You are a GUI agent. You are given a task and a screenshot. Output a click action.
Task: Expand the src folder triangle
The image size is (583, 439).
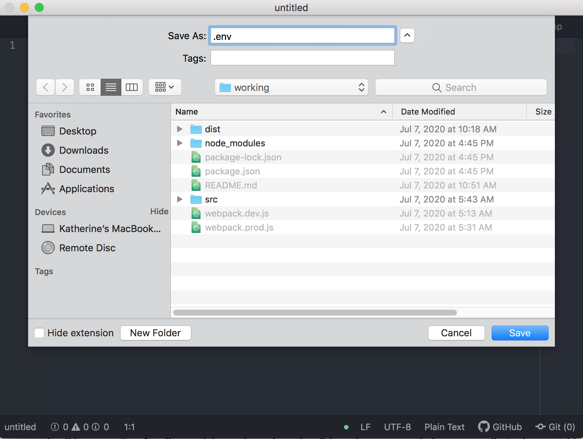pyautogui.click(x=180, y=199)
